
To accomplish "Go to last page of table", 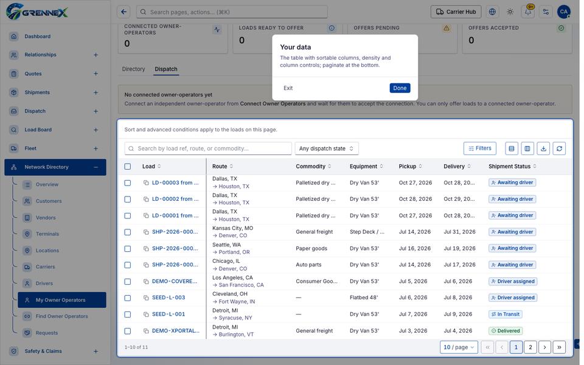I will [560, 347].
